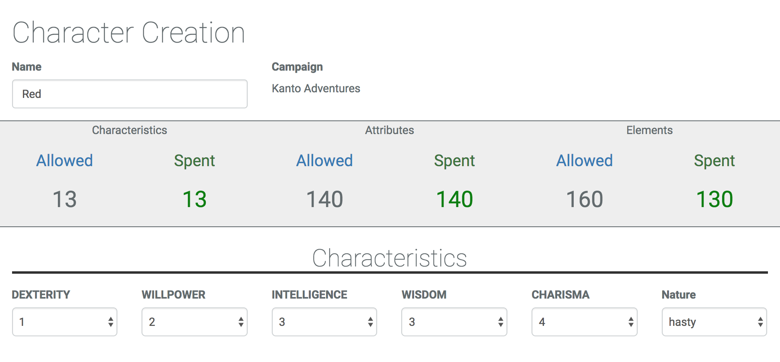The image size is (780, 362).
Task: Select Allowed under the Attributes summary
Action: [x=324, y=161]
